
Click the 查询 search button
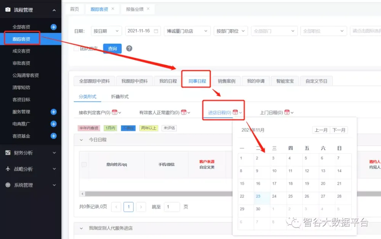pos(112,48)
